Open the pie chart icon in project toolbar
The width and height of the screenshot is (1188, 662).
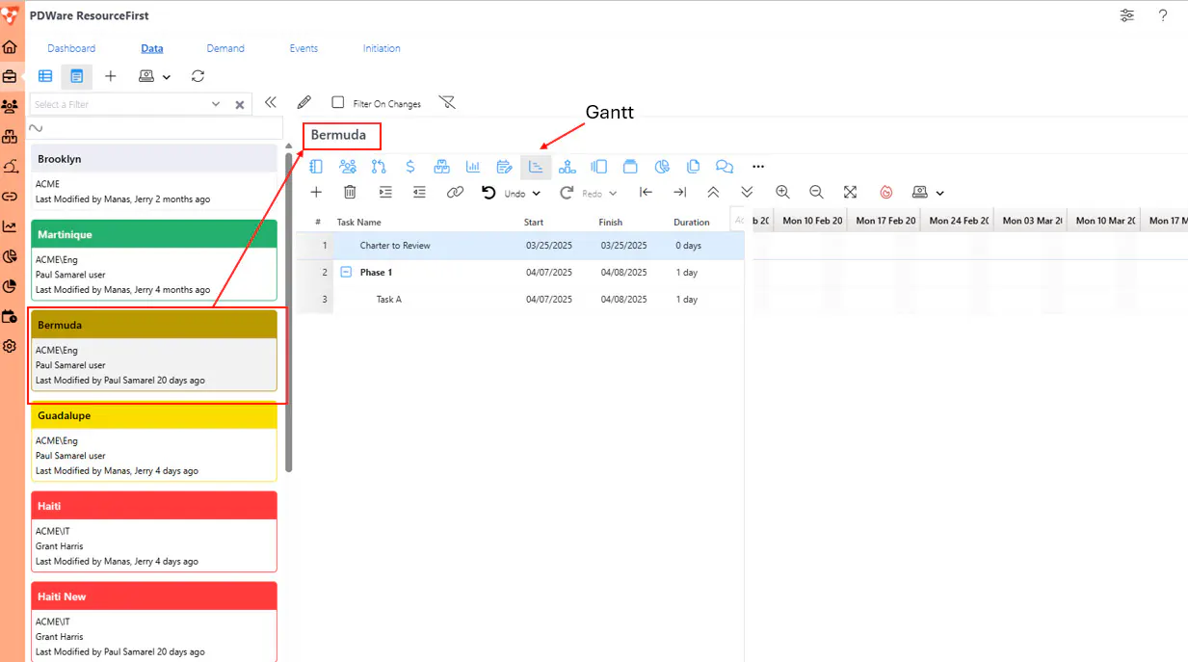(x=662, y=167)
